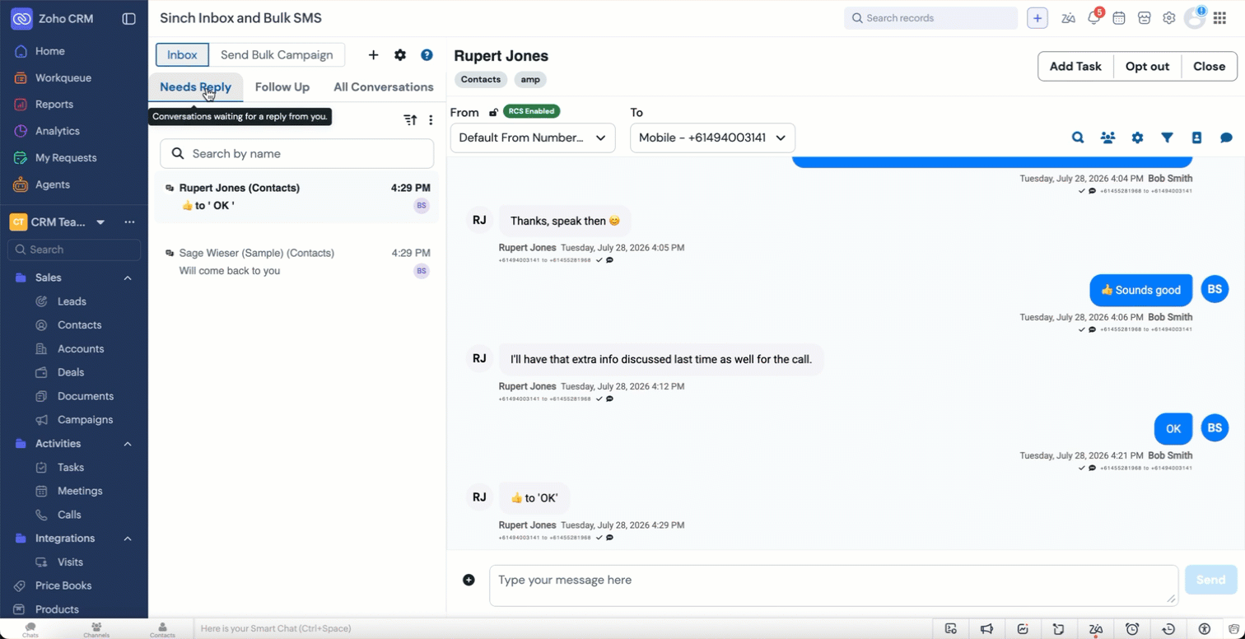Open the Accounts module
Image resolution: width=1245 pixels, height=639 pixels.
pos(81,349)
